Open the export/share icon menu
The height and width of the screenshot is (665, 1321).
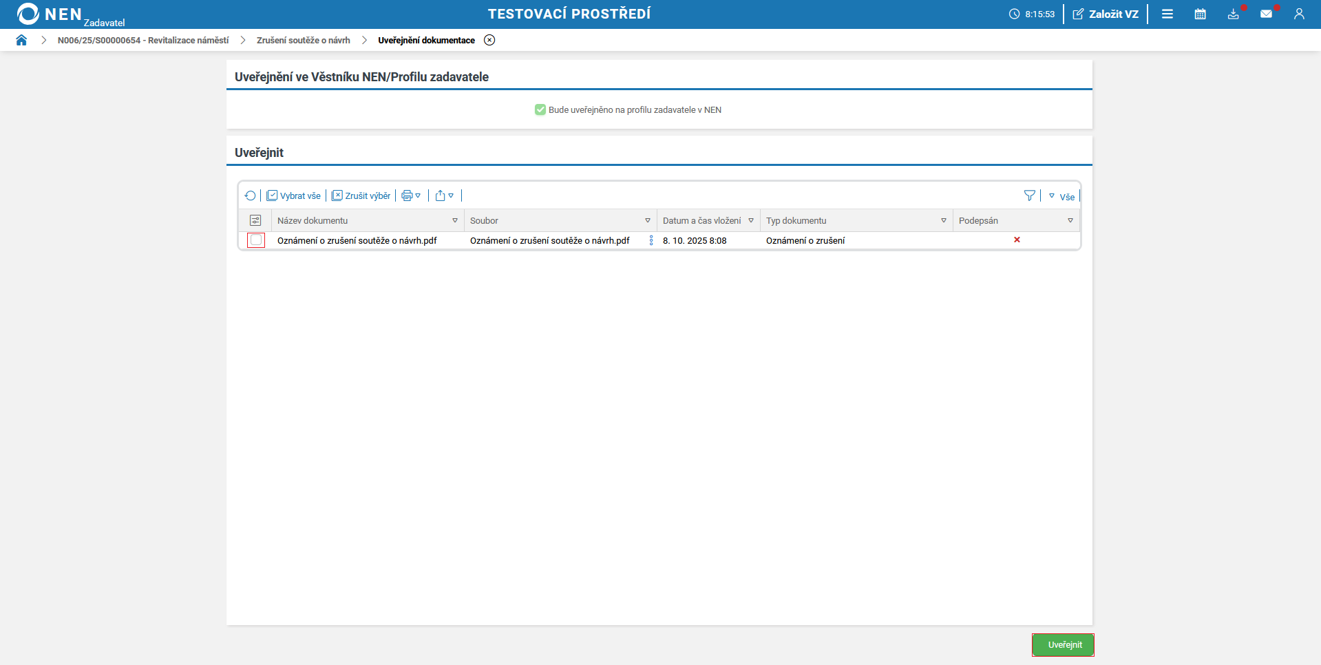coord(444,196)
